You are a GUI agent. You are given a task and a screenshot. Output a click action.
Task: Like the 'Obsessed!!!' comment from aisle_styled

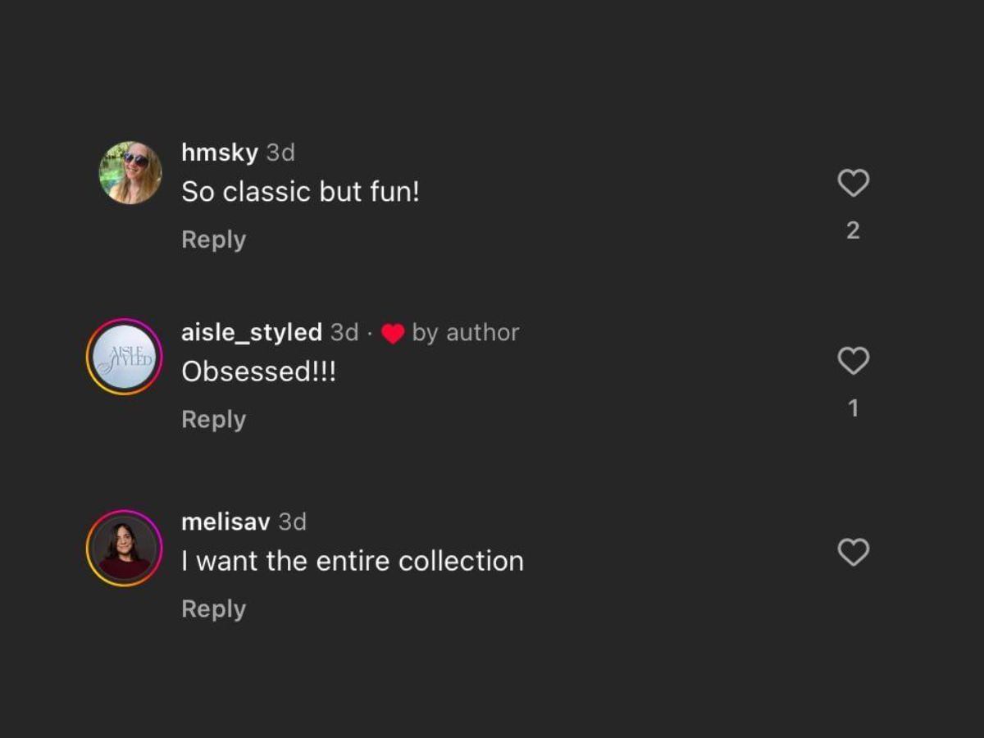tap(853, 361)
